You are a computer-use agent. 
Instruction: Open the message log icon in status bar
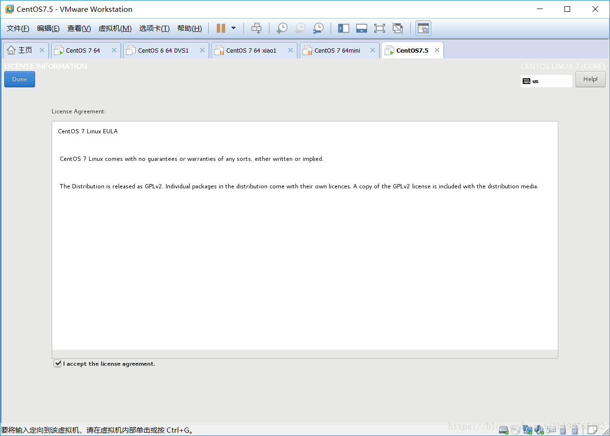(592, 429)
